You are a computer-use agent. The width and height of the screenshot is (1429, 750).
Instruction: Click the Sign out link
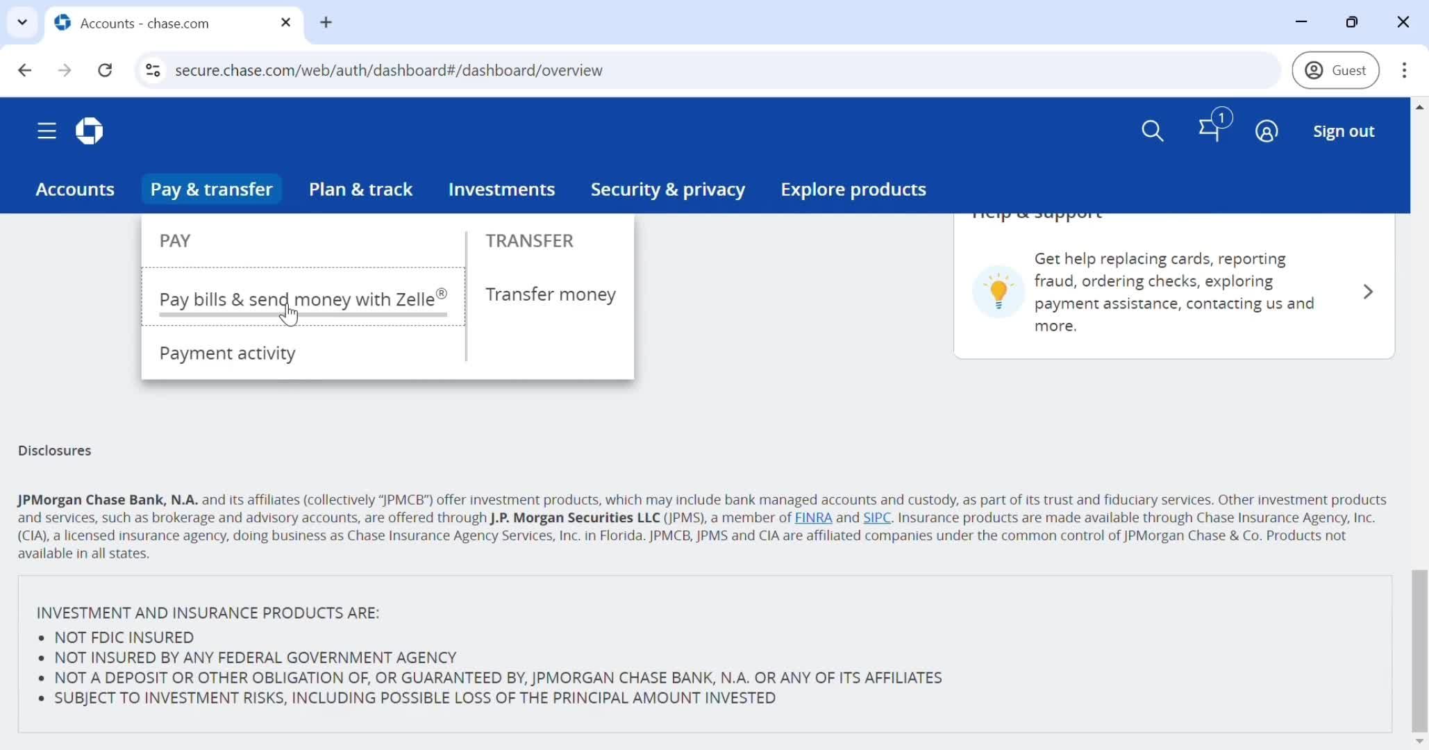point(1343,131)
